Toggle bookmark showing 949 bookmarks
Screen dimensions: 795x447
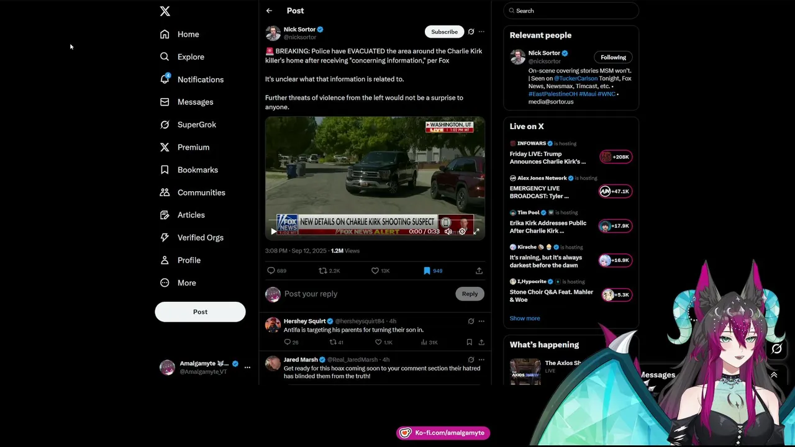click(x=427, y=271)
